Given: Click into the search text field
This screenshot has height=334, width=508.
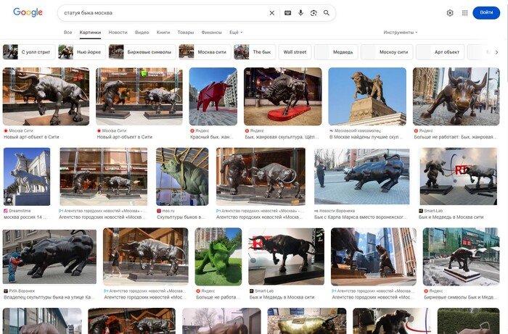Looking at the screenshot, I should [x=160, y=13].
